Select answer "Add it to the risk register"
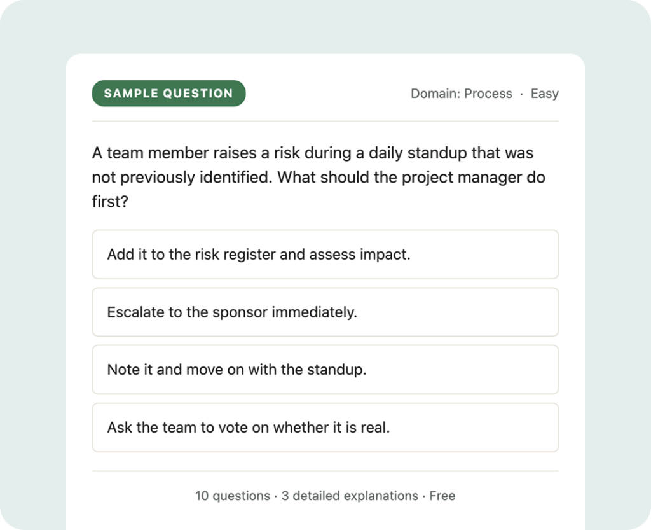 (325, 255)
